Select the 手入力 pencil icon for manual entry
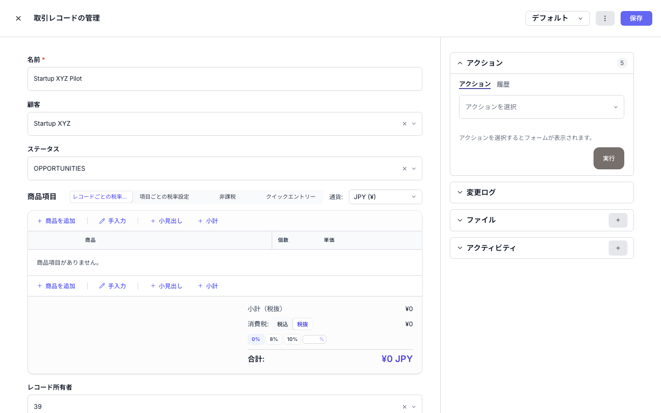This screenshot has width=661, height=413. click(102, 221)
